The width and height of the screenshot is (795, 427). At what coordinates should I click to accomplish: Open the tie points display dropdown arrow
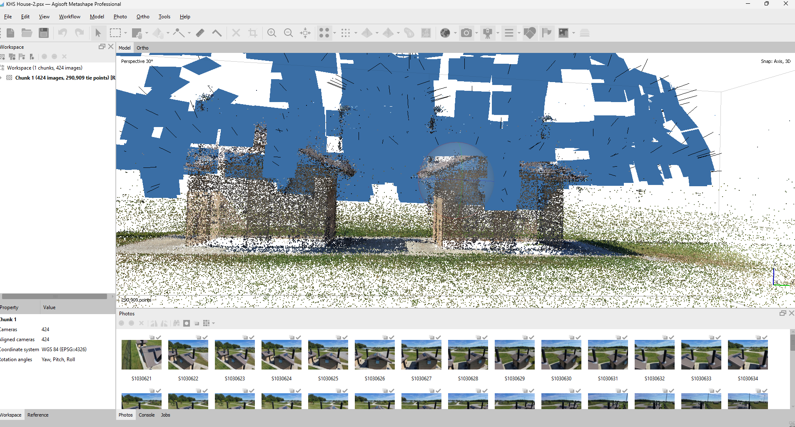point(334,33)
